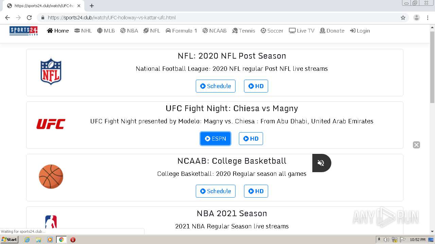Open the Donate page

pos(332,30)
